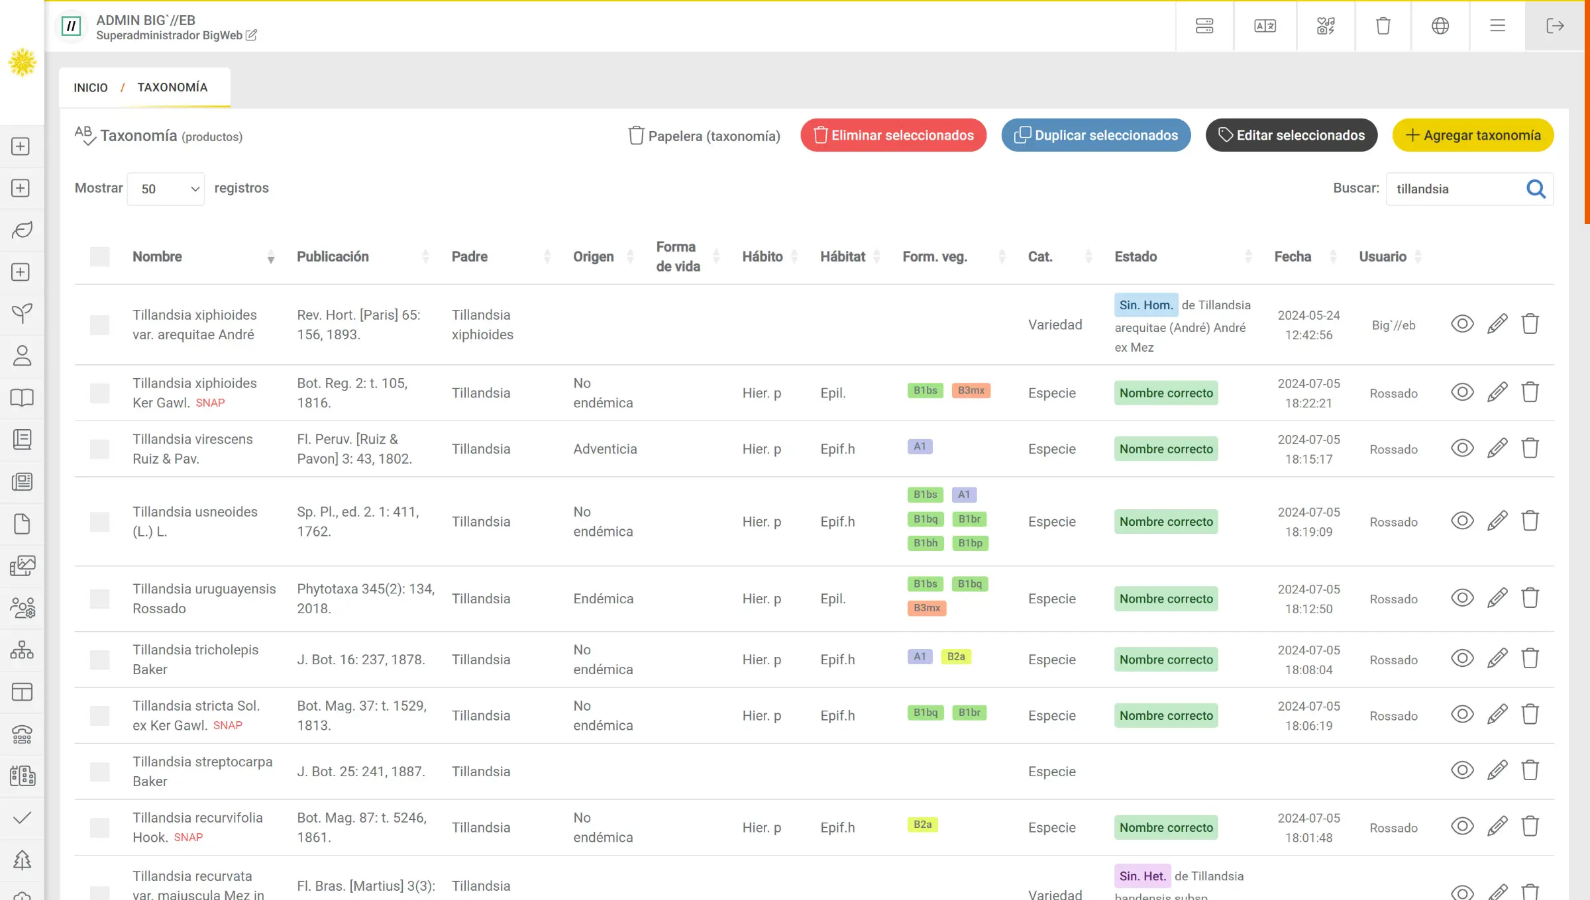Image resolution: width=1590 pixels, height=900 pixels.
Task: Select the Tillandsia uruguayensis row checkbox
Action: coord(99,599)
